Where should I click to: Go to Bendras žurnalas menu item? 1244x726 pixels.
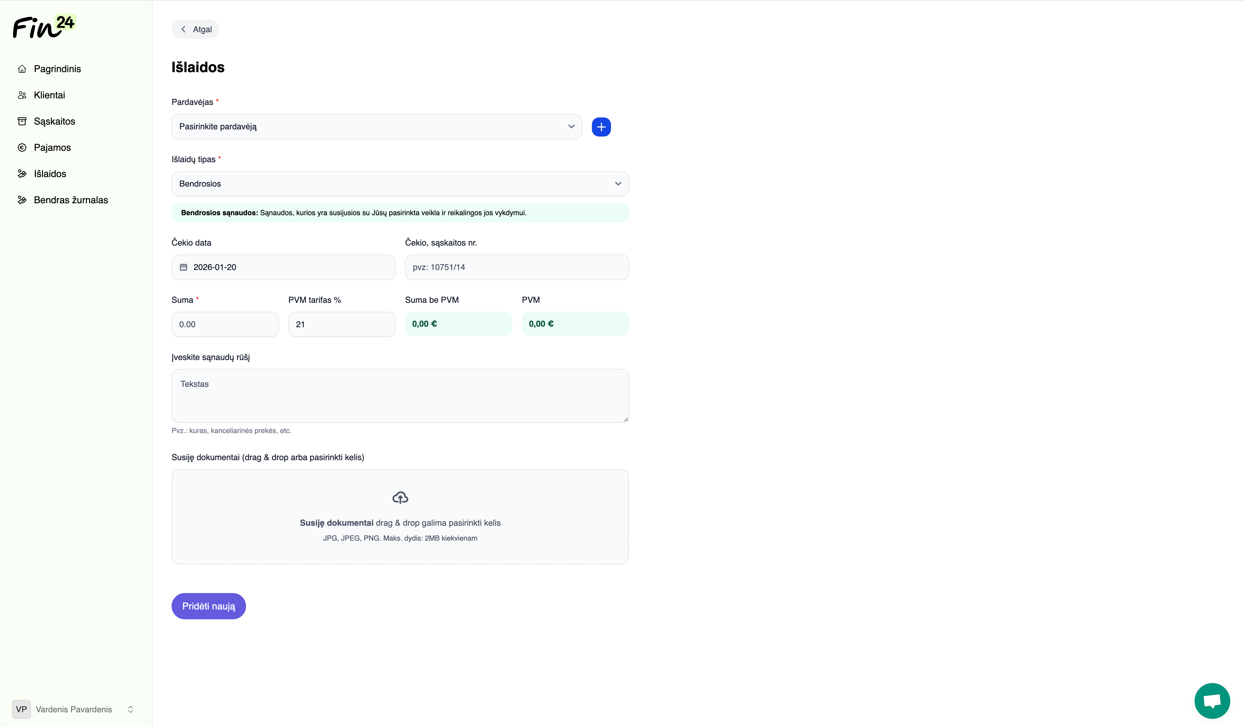point(71,200)
